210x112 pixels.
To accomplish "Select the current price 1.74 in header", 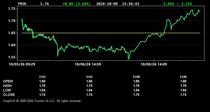I will tap(45, 4).
